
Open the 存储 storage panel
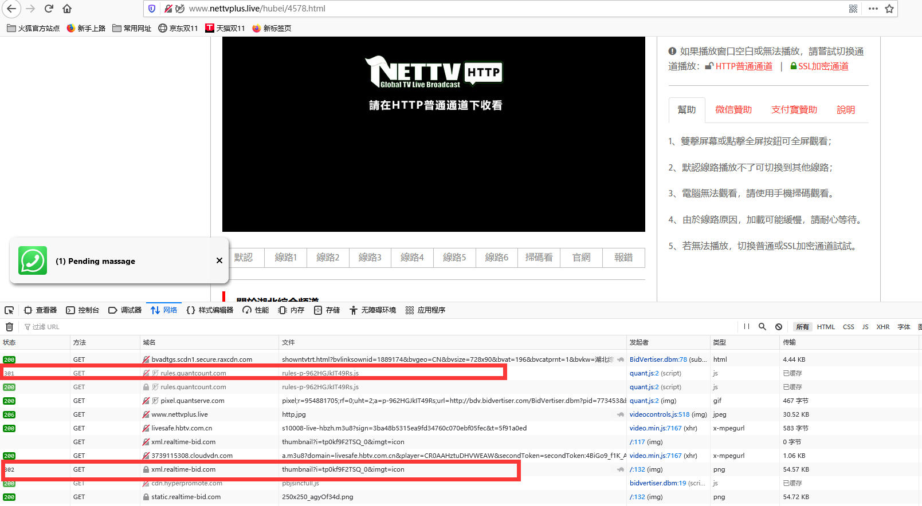(327, 310)
